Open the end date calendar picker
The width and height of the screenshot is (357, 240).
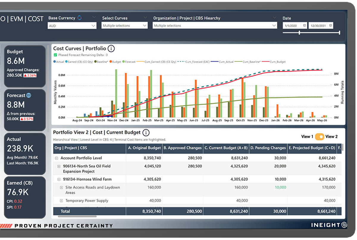click(331, 26)
